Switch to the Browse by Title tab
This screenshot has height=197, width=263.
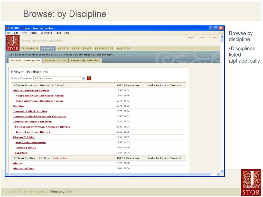pyautogui.click(x=55, y=61)
